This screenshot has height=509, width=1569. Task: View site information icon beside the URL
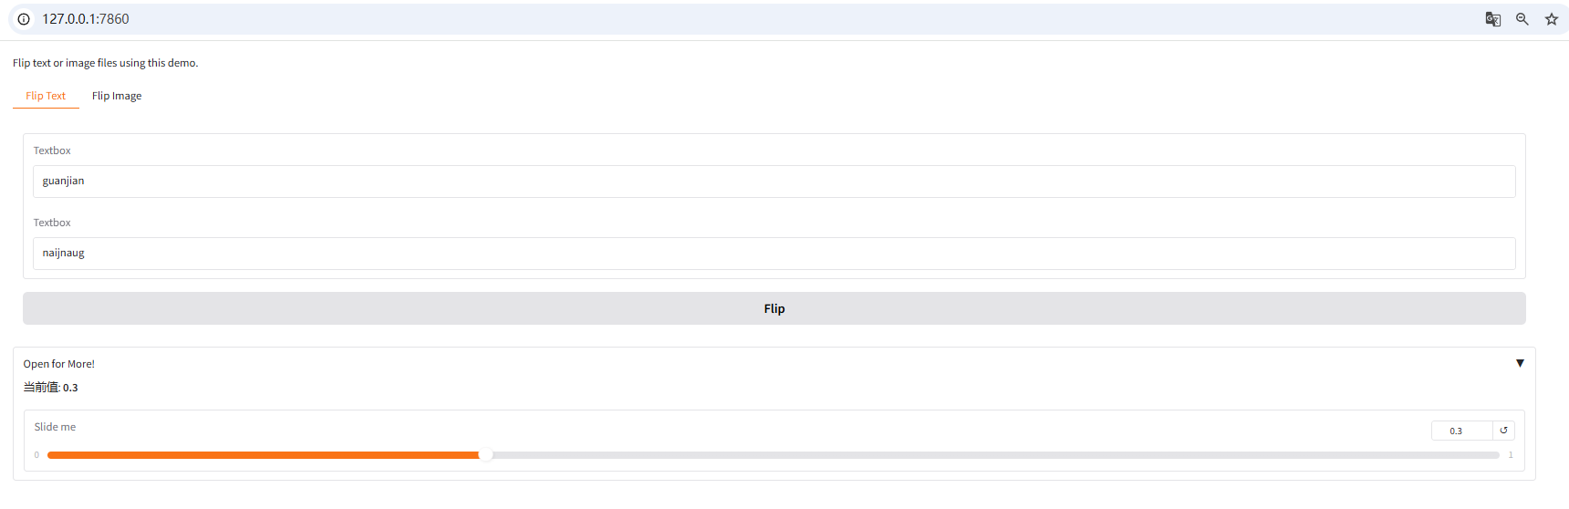[24, 19]
